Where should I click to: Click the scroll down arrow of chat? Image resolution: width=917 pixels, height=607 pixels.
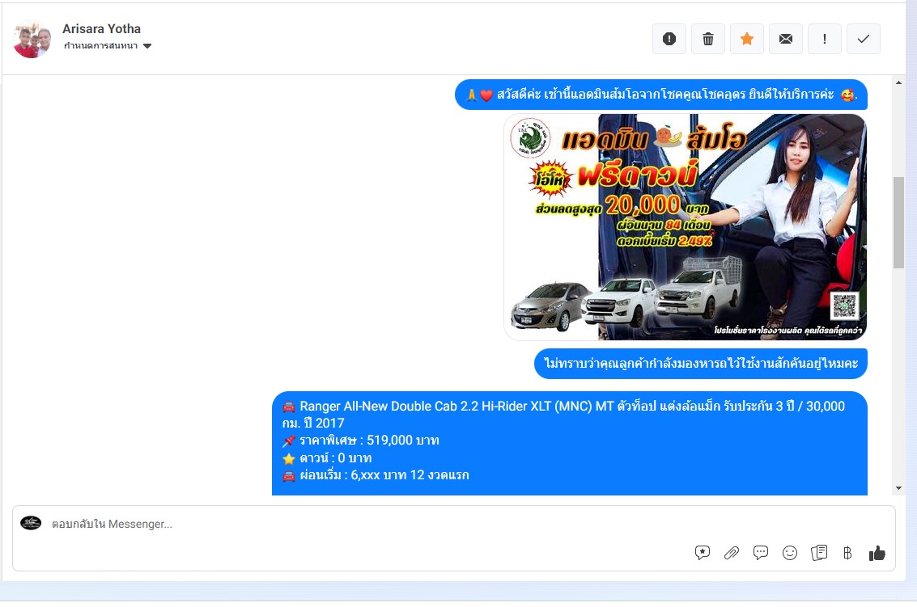(x=899, y=488)
